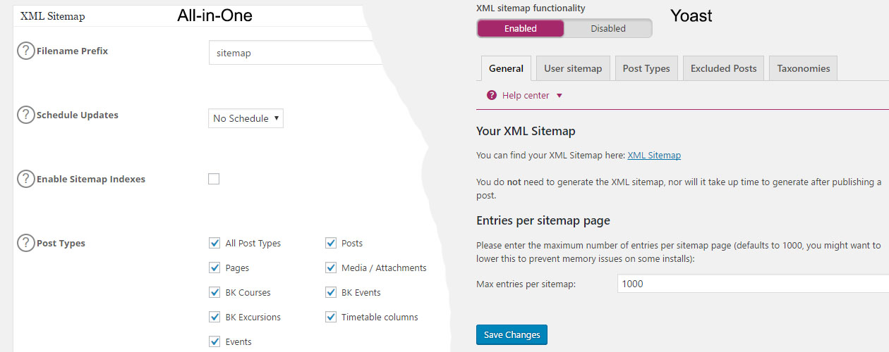Go to the Excluded Posts tab
Image resolution: width=889 pixels, height=352 pixels.
point(723,68)
